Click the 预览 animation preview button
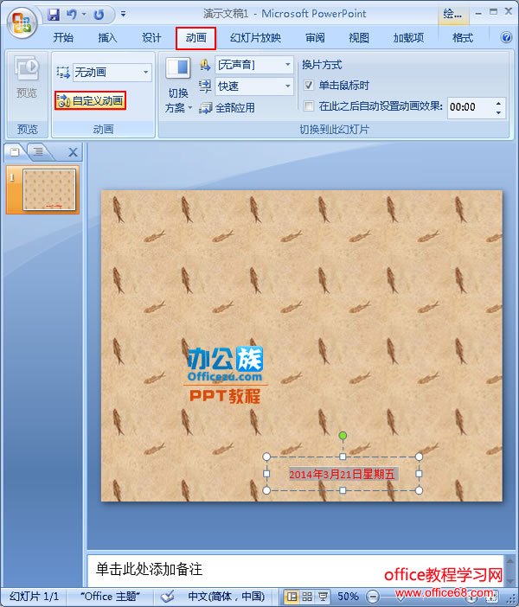Viewport: 519px width, 607px height. click(x=26, y=77)
